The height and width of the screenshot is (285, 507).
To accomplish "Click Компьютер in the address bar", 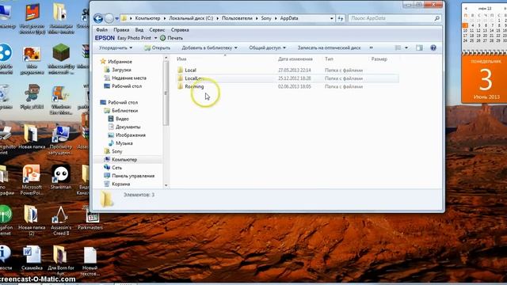I will [148, 18].
